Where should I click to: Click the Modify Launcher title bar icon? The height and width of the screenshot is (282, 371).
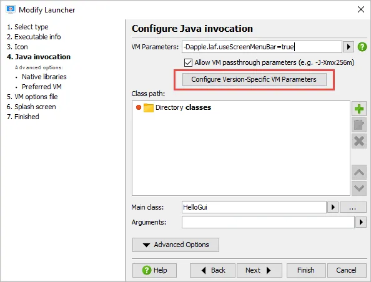[x=11, y=10]
